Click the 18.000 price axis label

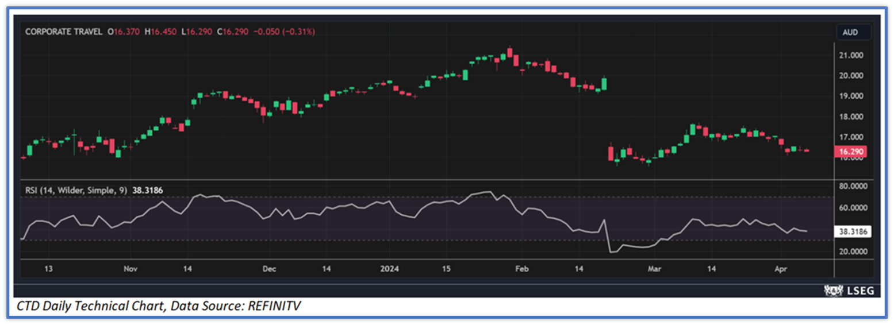pos(852,117)
